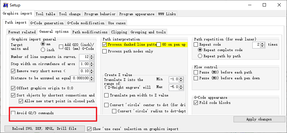Switch to the Tool table tab
Viewport: 287px width, 133px height.
45,14
